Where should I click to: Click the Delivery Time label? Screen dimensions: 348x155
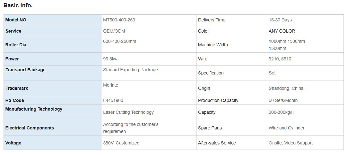point(212,20)
